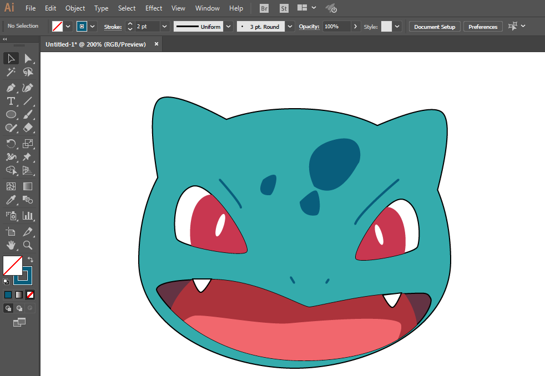The height and width of the screenshot is (376, 545).
Task: Expand the Uniform variable width profile dropdown
Action: (228, 27)
